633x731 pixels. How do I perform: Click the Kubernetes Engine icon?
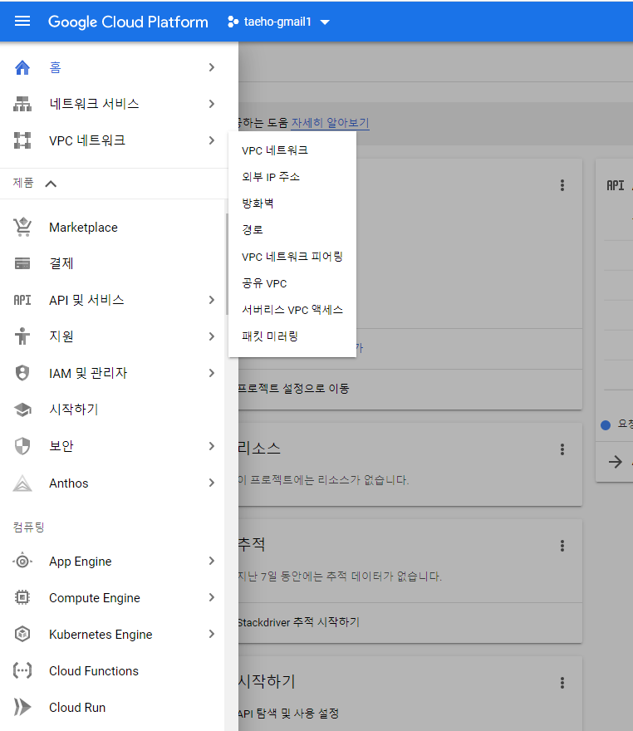pyautogui.click(x=22, y=634)
